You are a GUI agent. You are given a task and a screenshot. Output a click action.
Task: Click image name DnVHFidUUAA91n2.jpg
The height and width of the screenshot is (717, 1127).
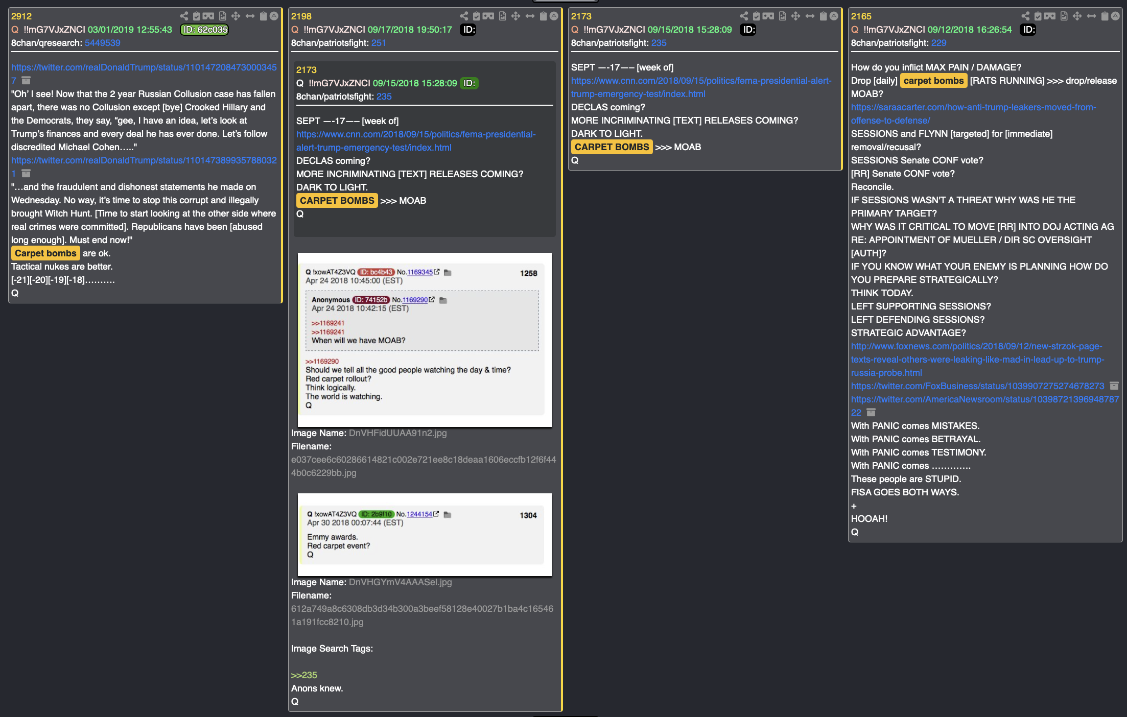coord(397,433)
